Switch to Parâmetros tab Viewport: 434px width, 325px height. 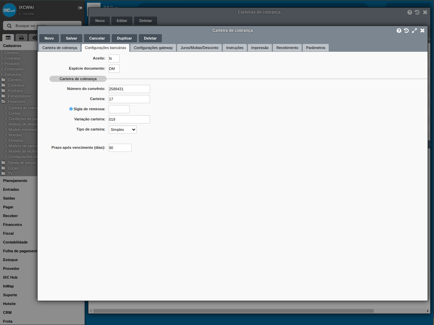coord(316,48)
